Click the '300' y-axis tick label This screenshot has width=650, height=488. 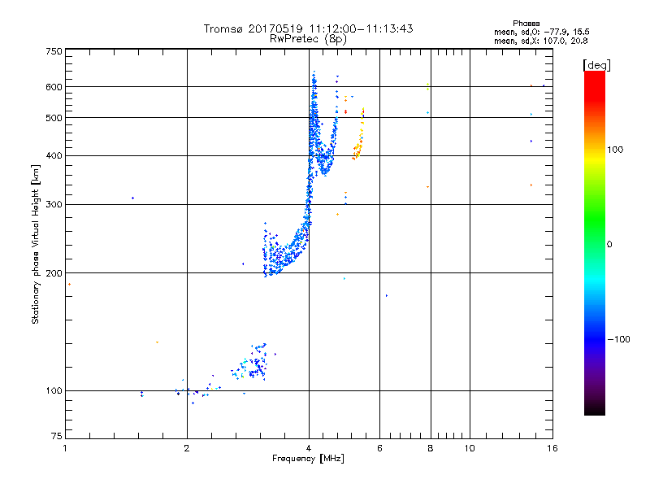pos(54,205)
